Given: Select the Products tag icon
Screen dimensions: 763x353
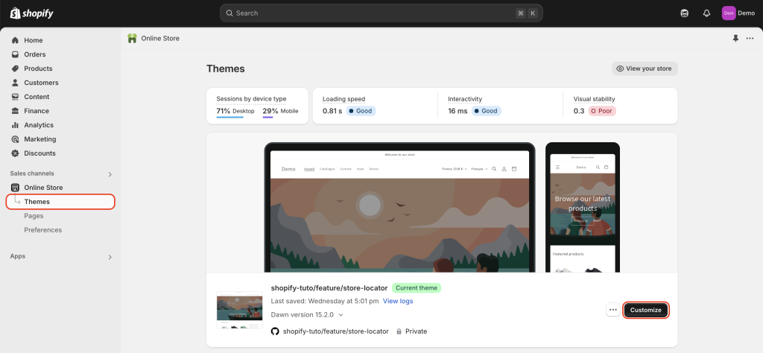Looking at the screenshot, I should click(15, 69).
